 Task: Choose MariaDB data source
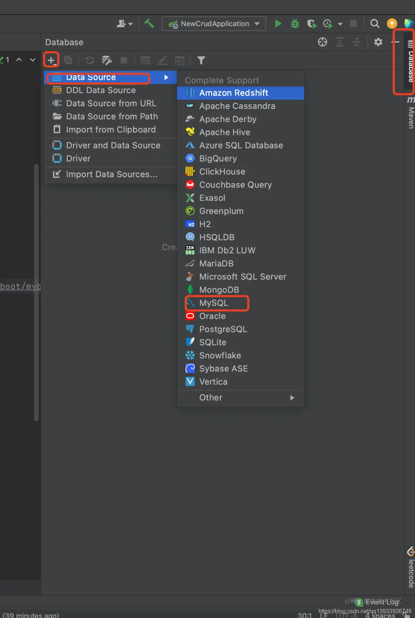[x=240, y=264]
